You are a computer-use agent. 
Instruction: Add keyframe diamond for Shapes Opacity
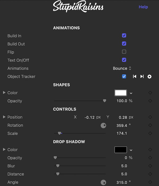point(150,101)
